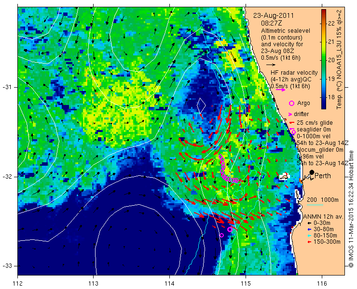This screenshot has height=289, width=357.
Task: Click the 113 longitude axis label
Action: (x=93, y=284)
